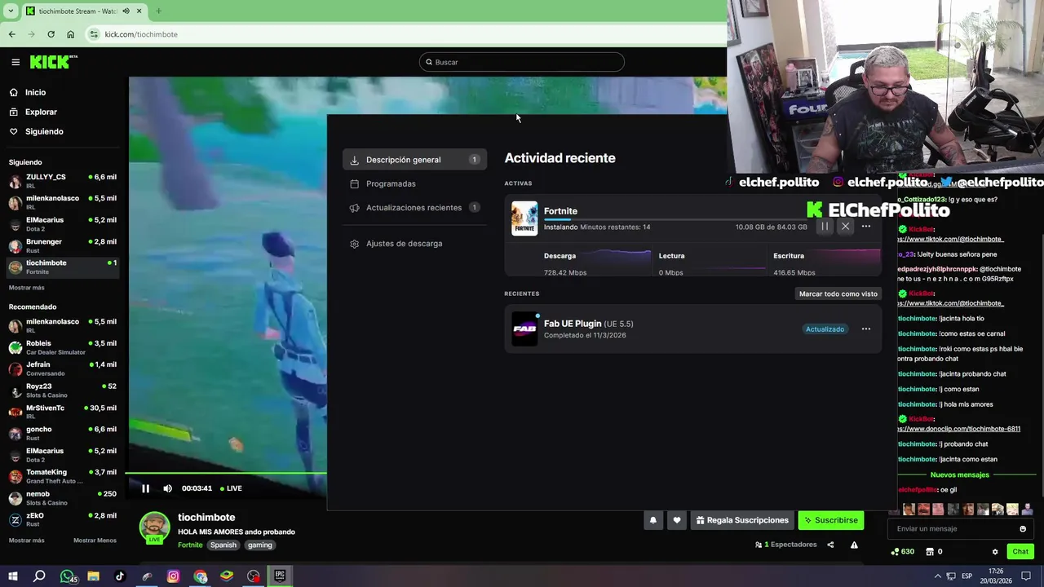The height and width of the screenshot is (587, 1044).
Task: Click the Spanish language tag
Action: tap(223, 545)
